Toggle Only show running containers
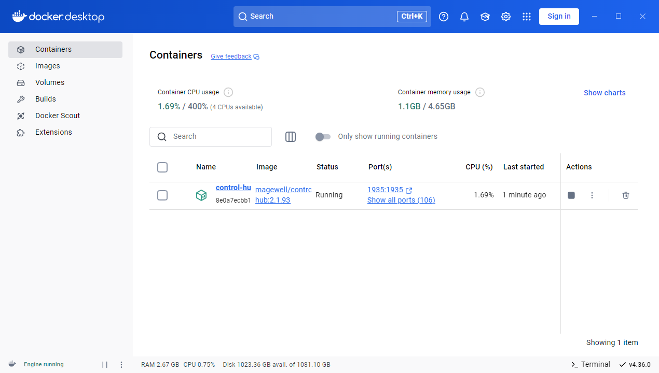 [323, 137]
